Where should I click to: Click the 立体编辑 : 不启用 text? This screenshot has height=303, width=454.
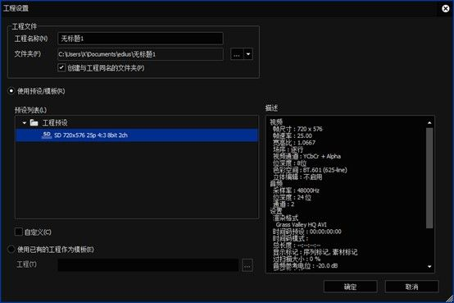[297, 177]
